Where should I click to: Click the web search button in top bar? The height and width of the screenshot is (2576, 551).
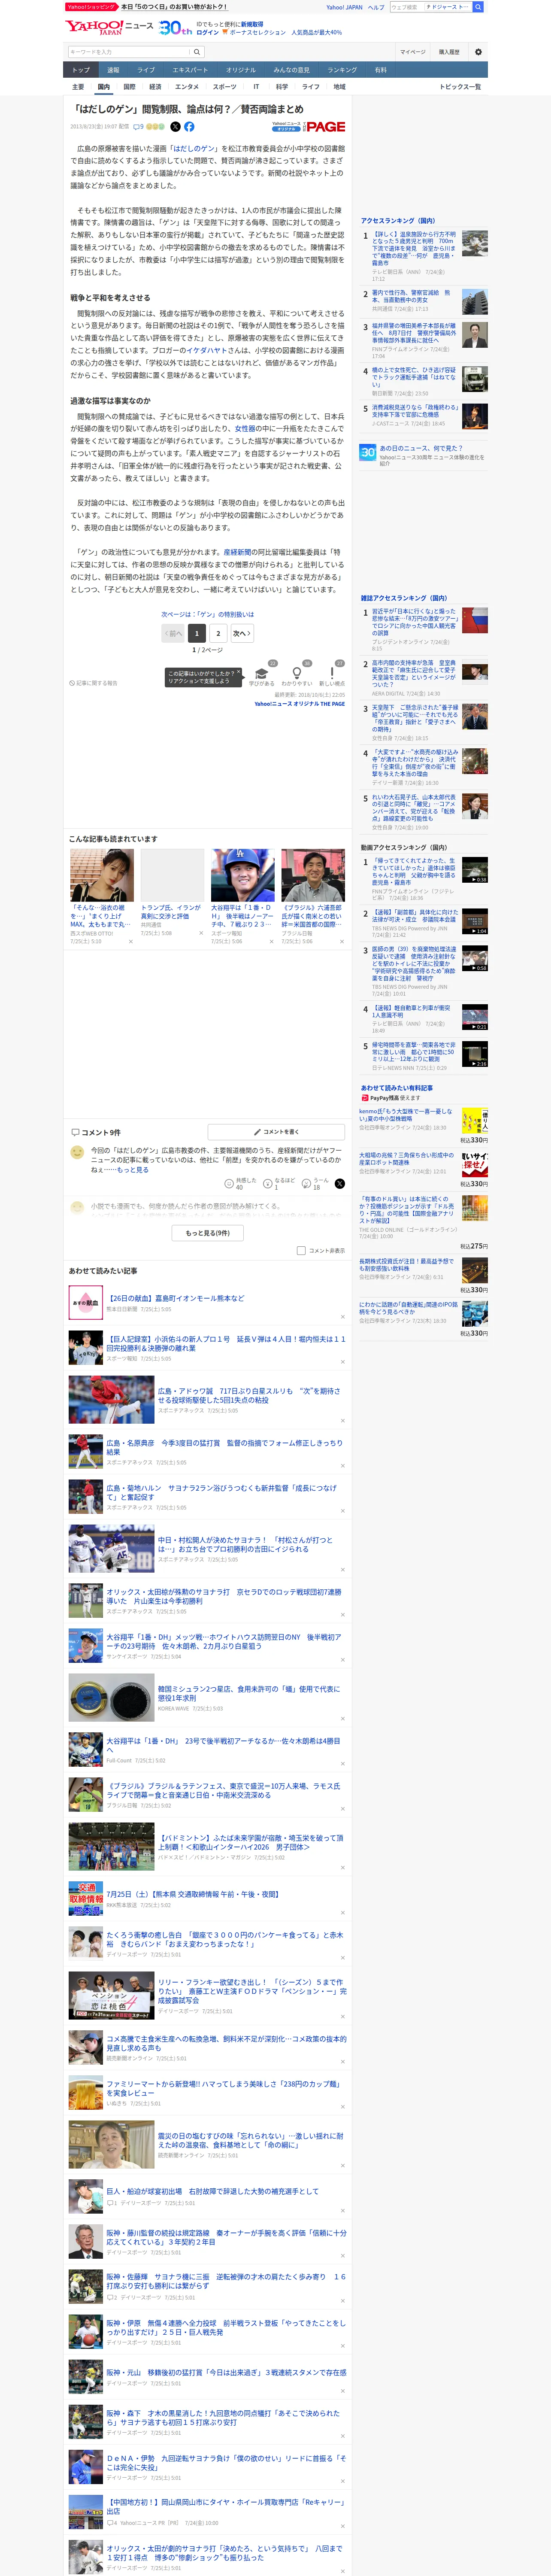[478, 7]
